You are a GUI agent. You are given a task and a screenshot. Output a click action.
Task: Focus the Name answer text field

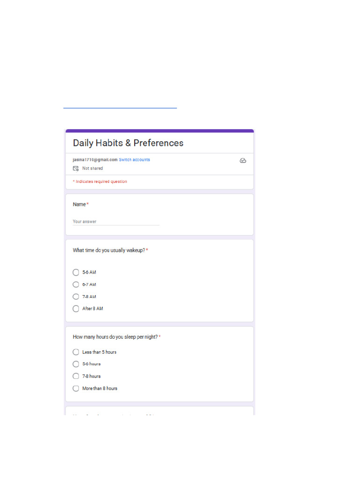116,222
